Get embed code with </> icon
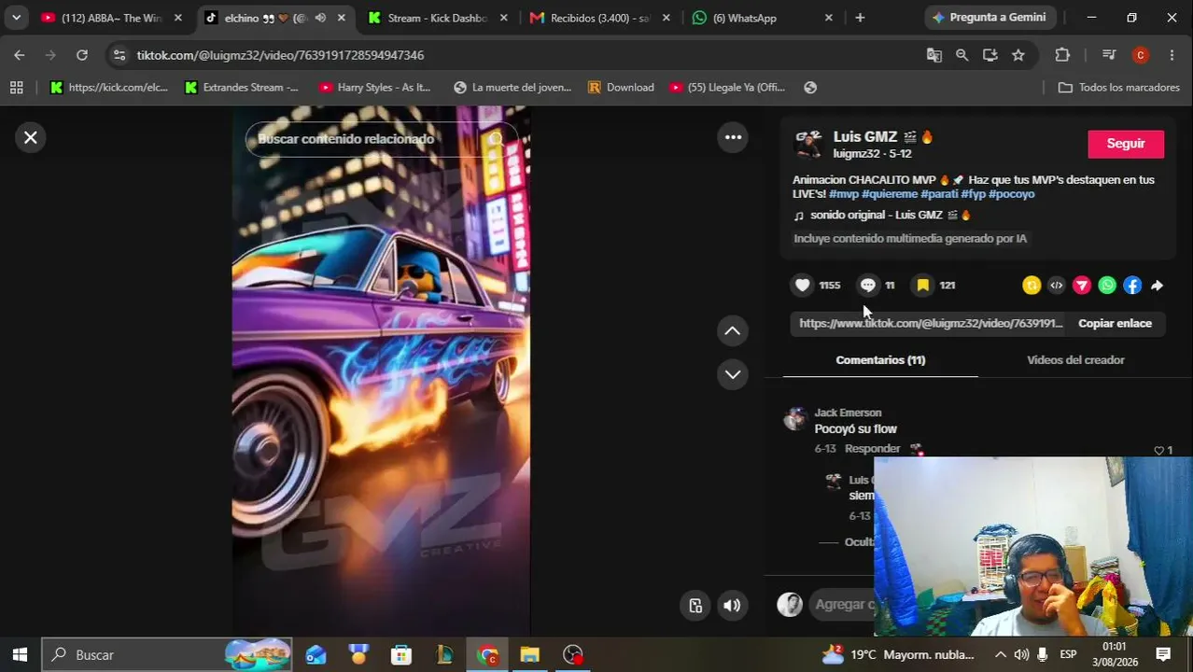 click(x=1057, y=286)
